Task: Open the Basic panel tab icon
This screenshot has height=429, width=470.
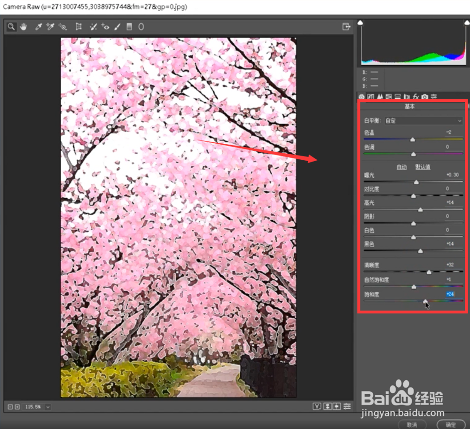Action: click(361, 97)
